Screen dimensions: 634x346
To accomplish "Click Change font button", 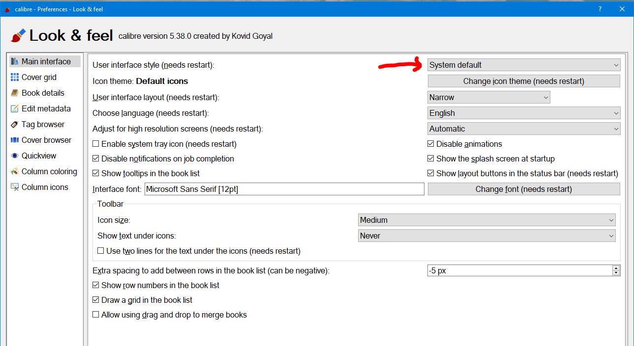I will pos(524,189).
